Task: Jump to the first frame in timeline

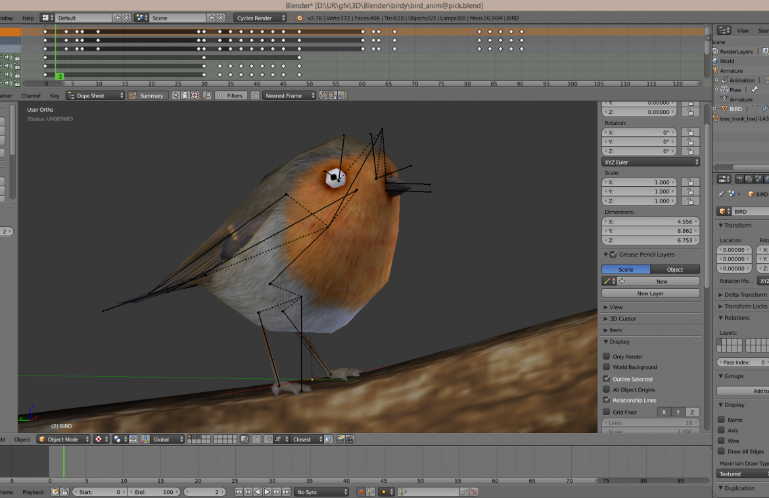Action: [239, 492]
